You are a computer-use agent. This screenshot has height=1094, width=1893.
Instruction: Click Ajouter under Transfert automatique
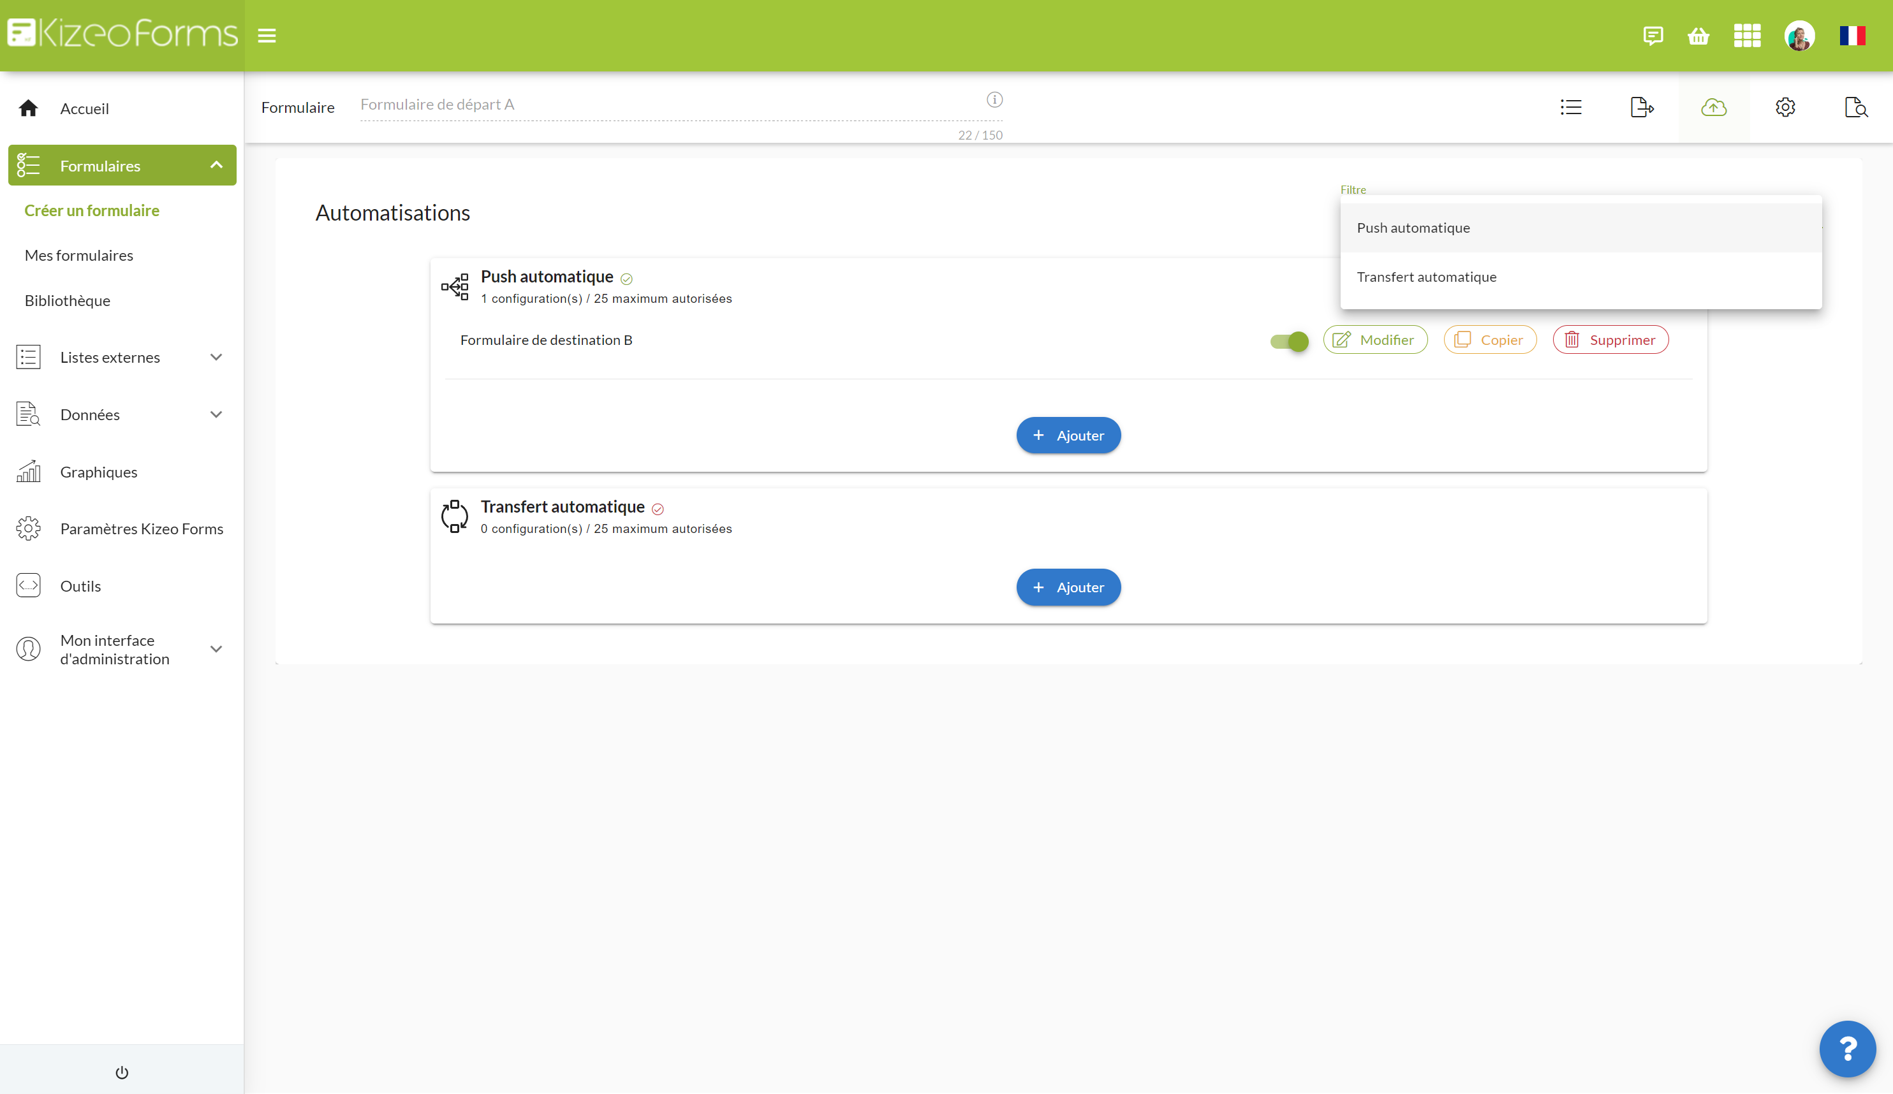tap(1068, 587)
